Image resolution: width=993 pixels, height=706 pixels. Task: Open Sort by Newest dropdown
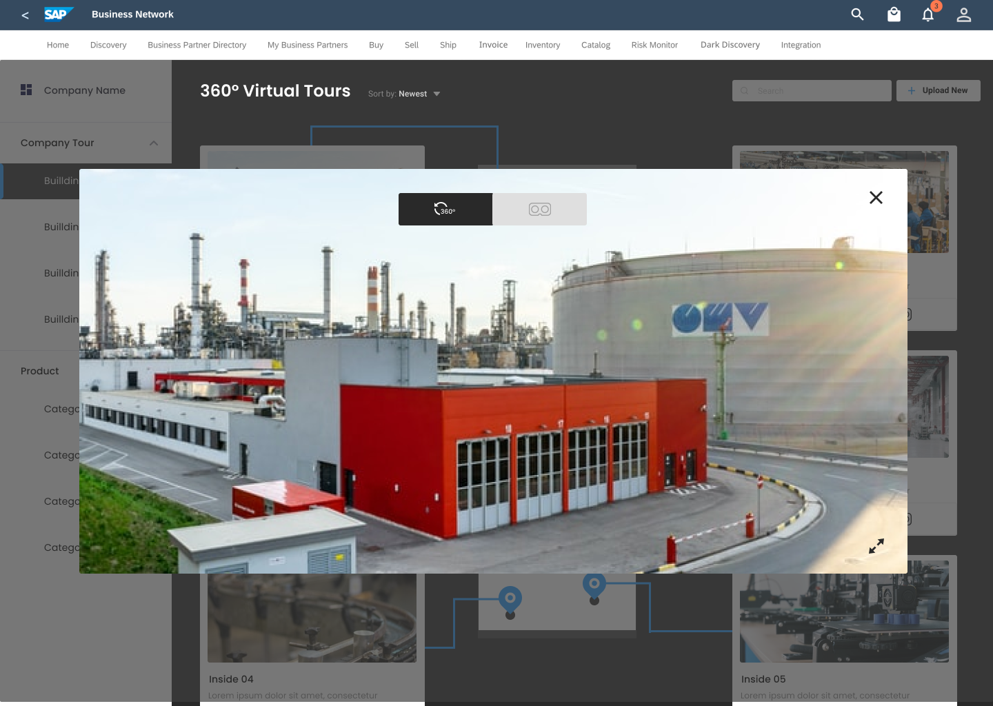pyautogui.click(x=405, y=94)
